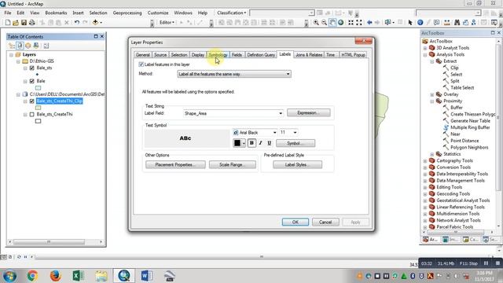Toggle Underline text formatting button
The height and width of the screenshot is (283, 503).
click(x=269, y=143)
